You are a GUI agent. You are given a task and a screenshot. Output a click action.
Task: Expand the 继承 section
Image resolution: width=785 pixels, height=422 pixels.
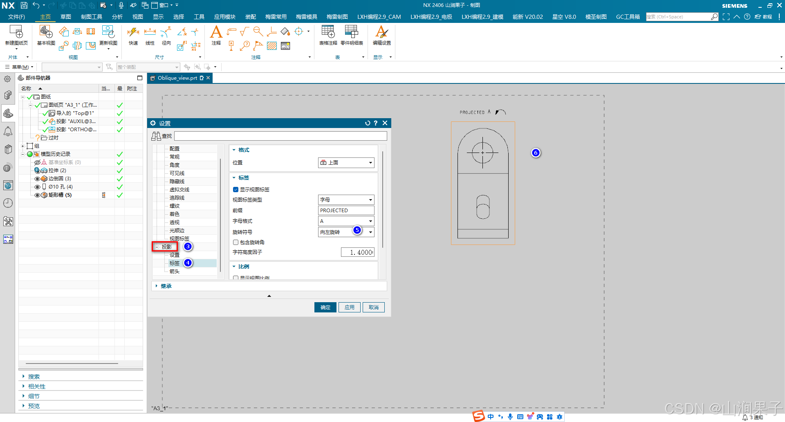click(x=157, y=286)
